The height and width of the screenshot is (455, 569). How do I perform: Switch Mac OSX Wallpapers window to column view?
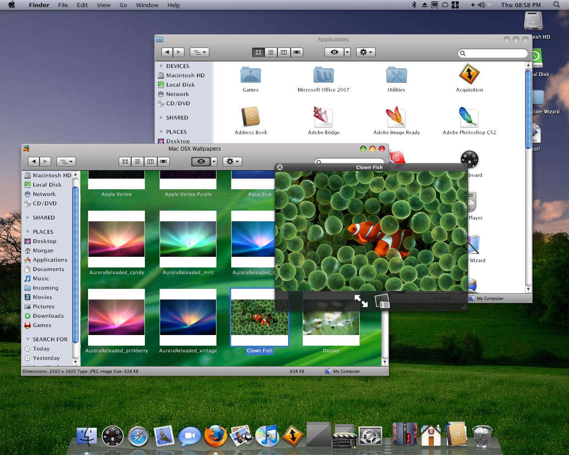click(150, 162)
